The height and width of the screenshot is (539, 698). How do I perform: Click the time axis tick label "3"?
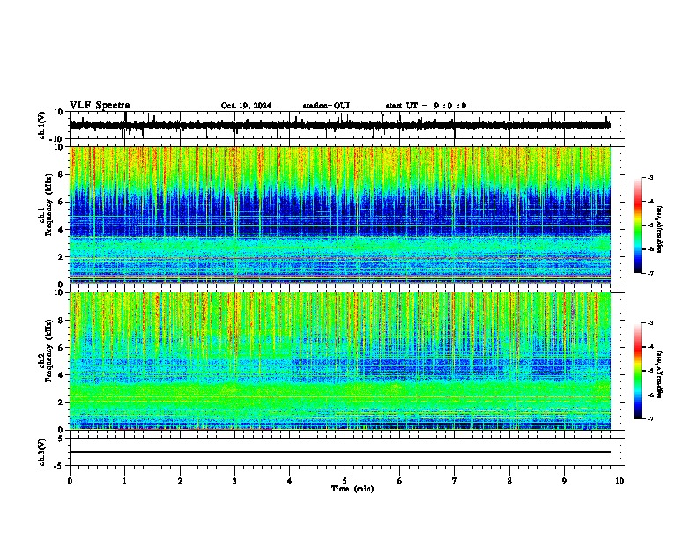coord(234,481)
